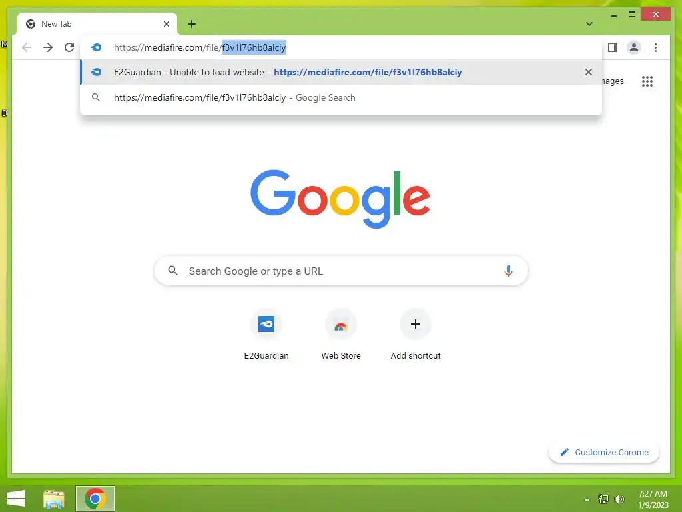Click the bold mediafire.com link in the suggestion

click(x=368, y=72)
